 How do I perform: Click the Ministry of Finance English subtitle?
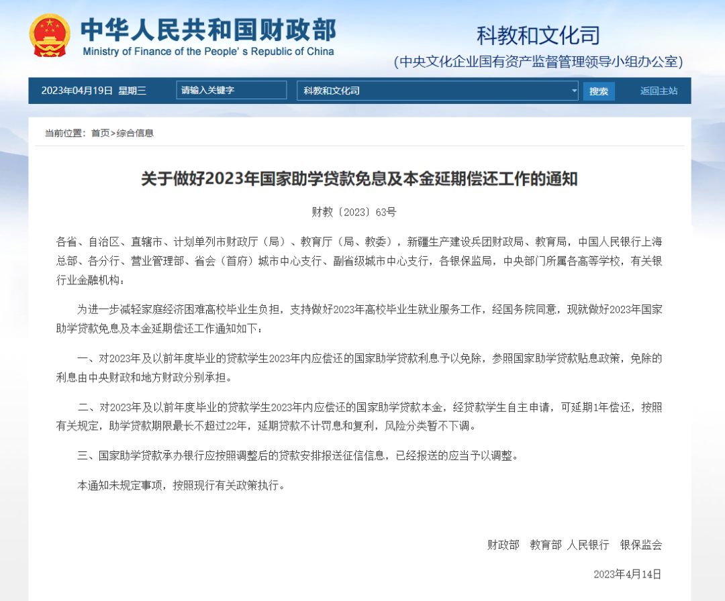click(x=209, y=52)
